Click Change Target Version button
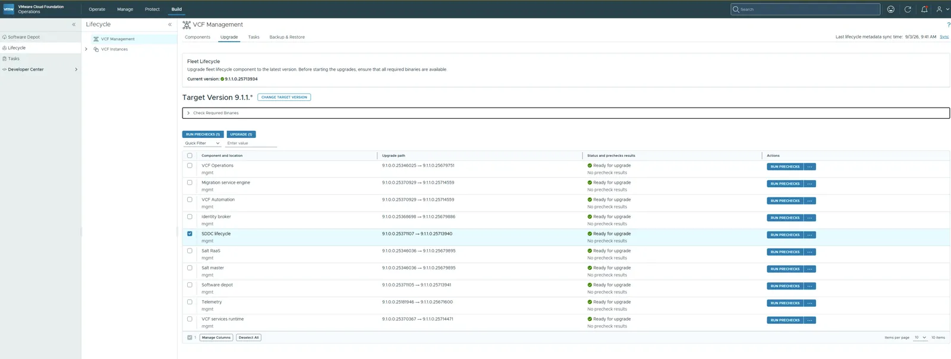951x359 pixels. click(284, 97)
